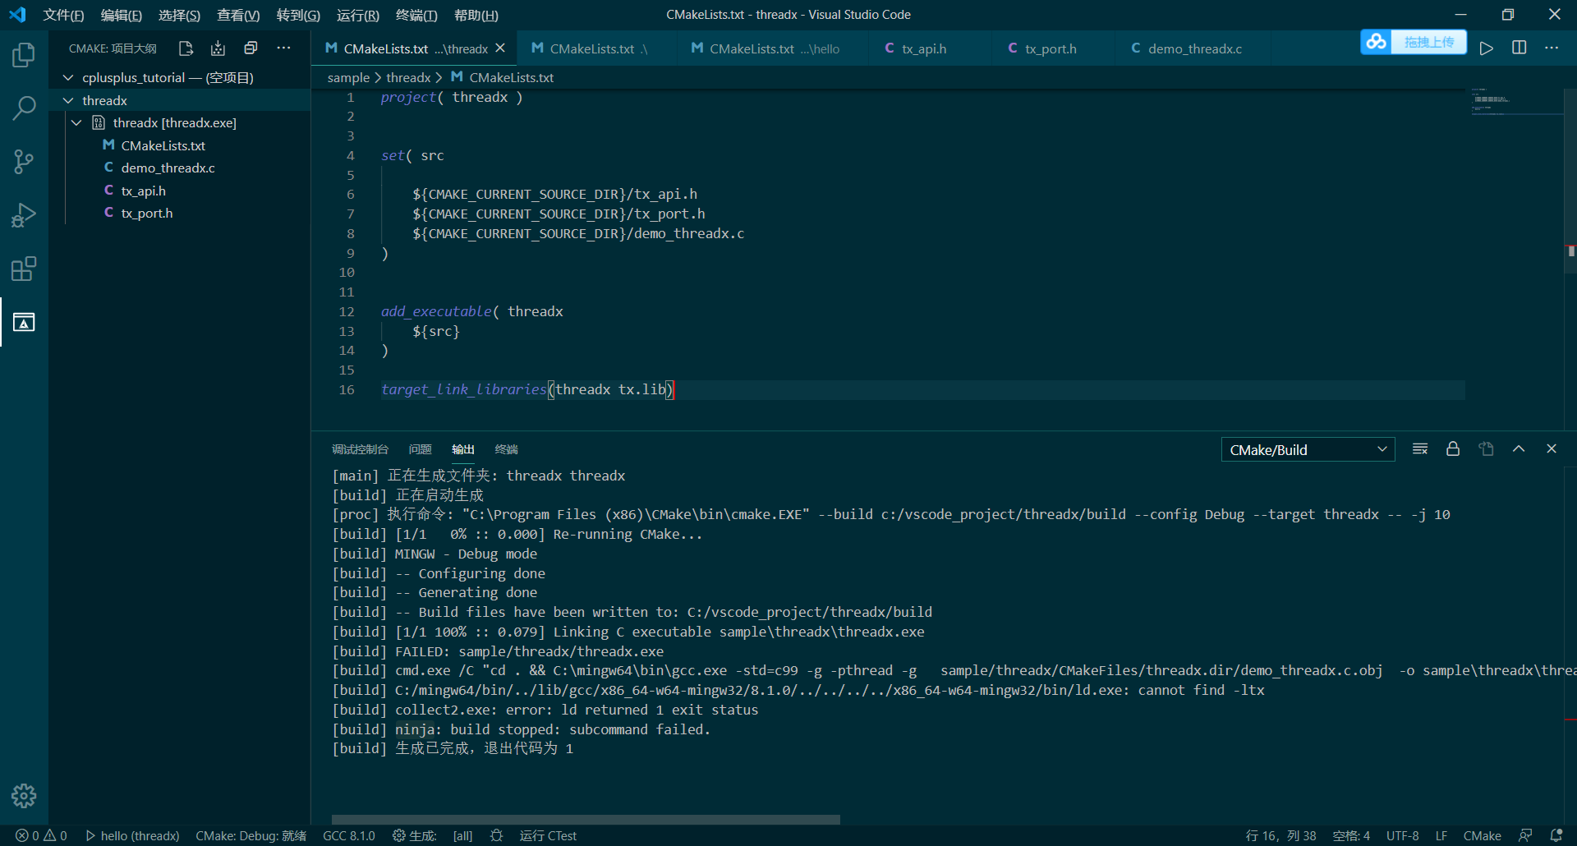Screen dimensions: 1577x846
Task: Close the active CMakeLists.txt threadx tab
Action: tap(500, 48)
